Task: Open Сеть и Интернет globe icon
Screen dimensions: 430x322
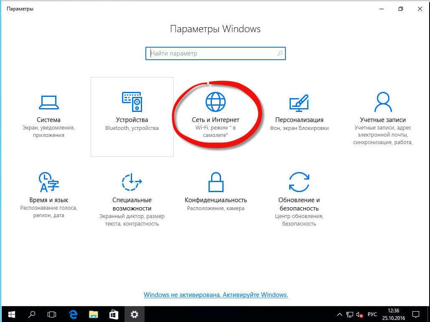Action: pyautogui.click(x=215, y=101)
